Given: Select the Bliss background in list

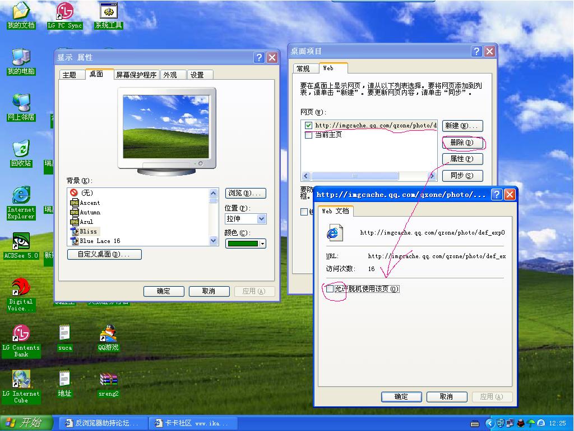Looking at the screenshot, I should click(88, 231).
